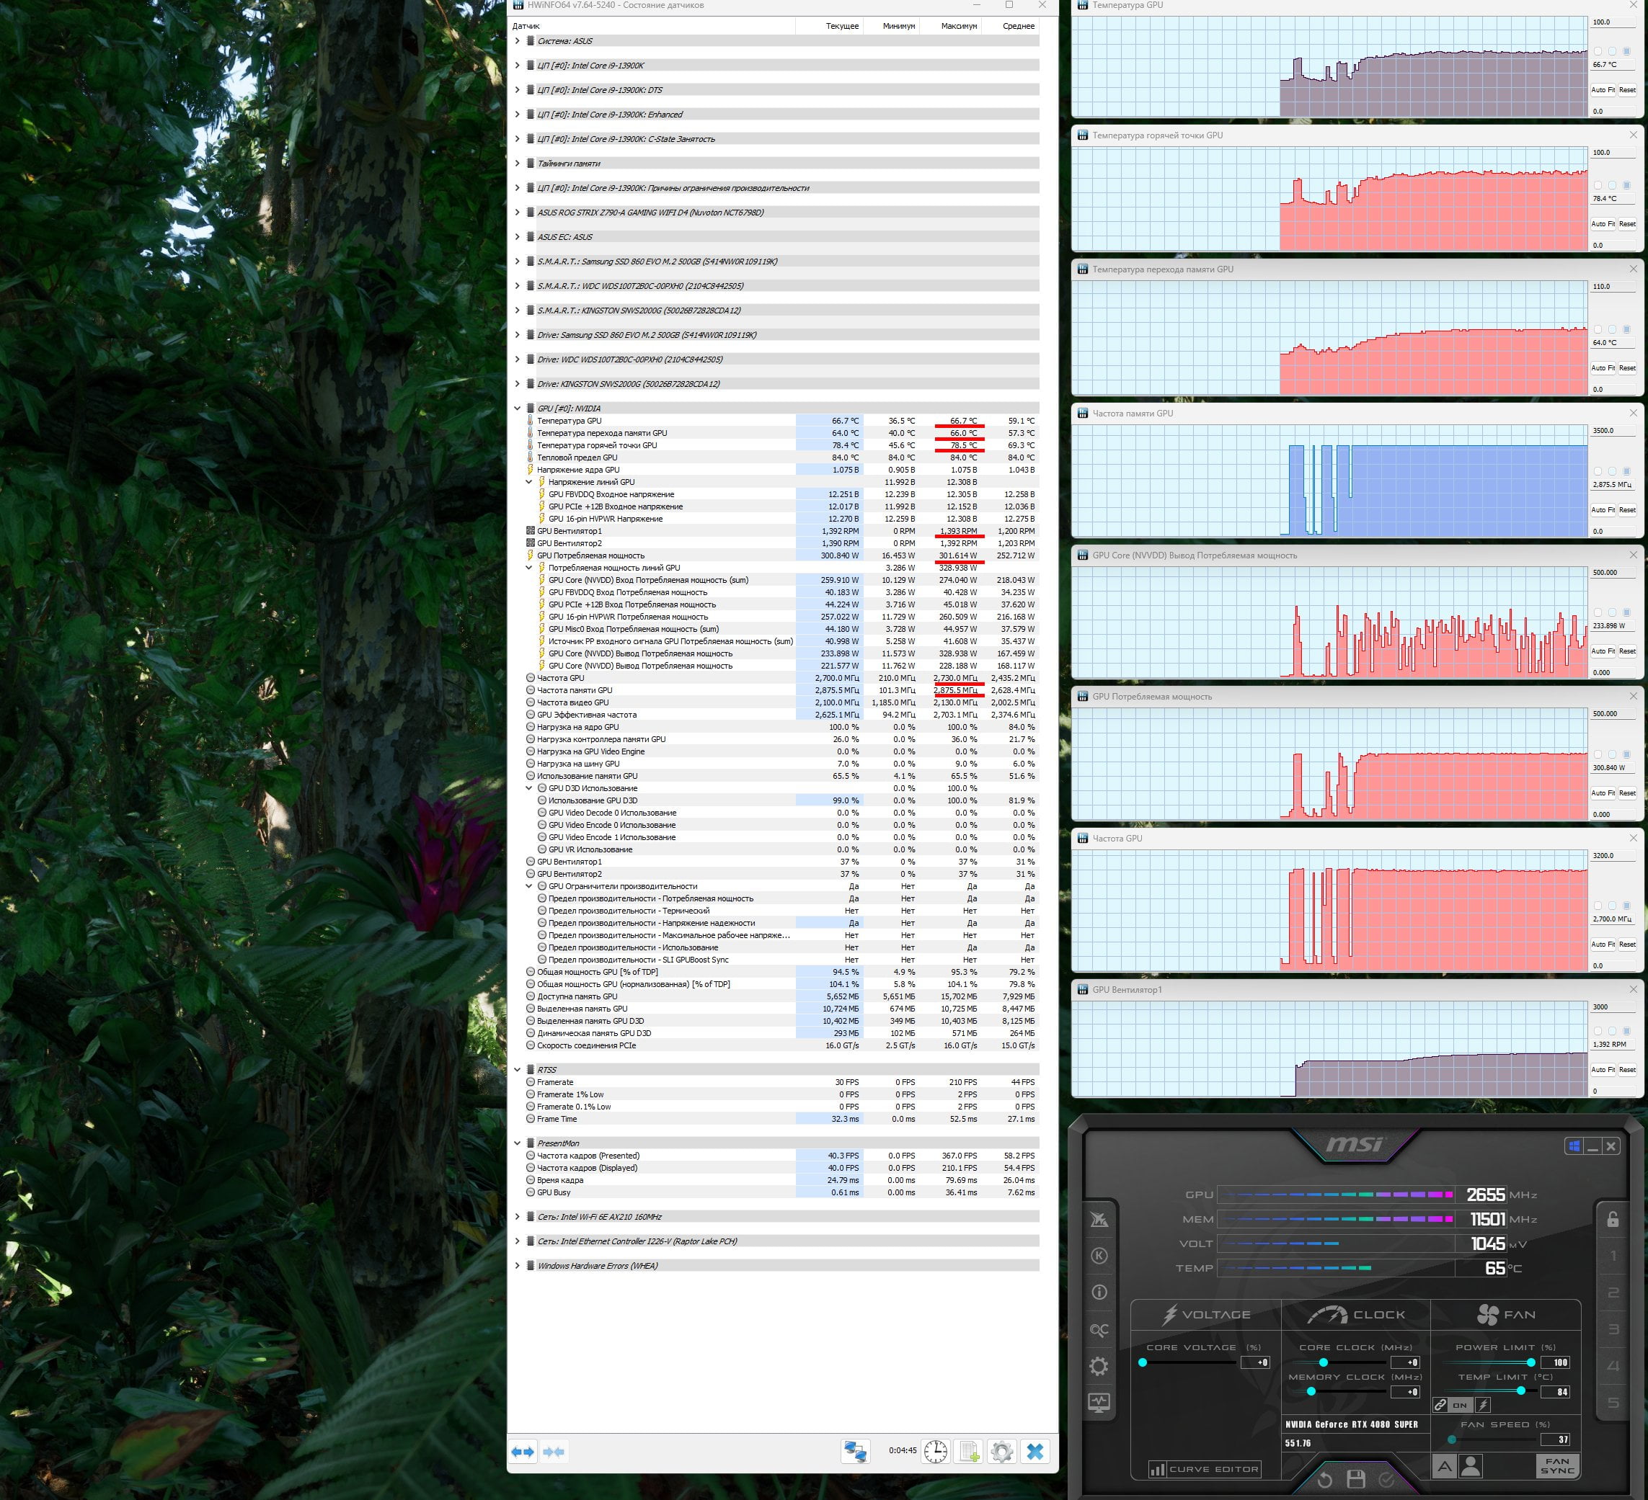Click the HWiNFO expand-columns arrows icon
This screenshot has height=1500, width=1648.
tap(523, 1452)
